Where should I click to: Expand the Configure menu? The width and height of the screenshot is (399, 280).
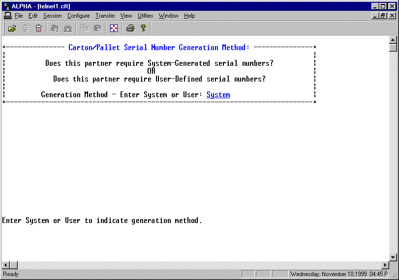[x=78, y=16]
